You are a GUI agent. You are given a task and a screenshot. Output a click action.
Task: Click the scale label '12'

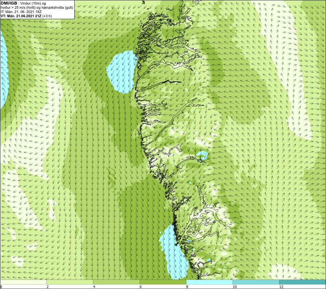coord(281,287)
